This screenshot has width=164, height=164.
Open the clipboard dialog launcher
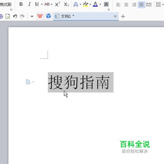pos(11,10)
